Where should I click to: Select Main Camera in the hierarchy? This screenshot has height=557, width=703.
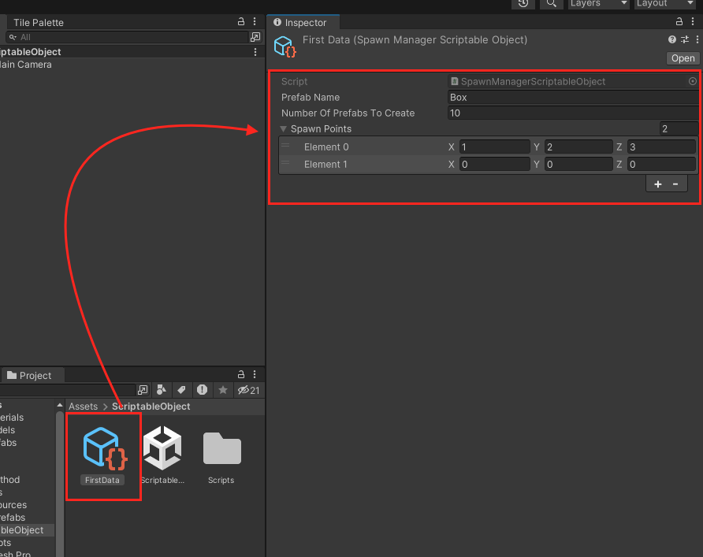[x=25, y=65]
